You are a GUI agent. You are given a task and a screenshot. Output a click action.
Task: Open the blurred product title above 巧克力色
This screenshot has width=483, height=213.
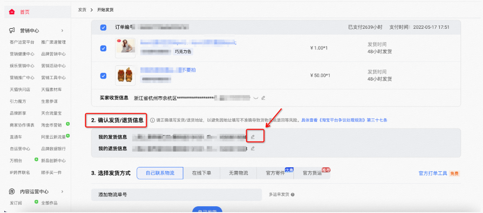pos(188,43)
